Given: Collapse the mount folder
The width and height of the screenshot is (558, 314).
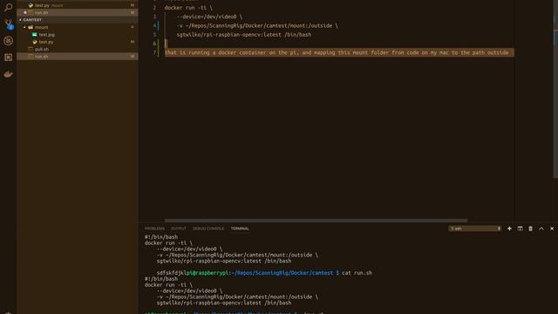Looking at the screenshot, I should coord(78,27).
